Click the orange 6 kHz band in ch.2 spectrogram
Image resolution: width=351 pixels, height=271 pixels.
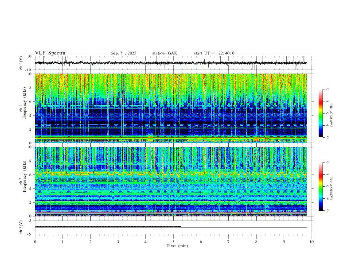click(171, 174)
